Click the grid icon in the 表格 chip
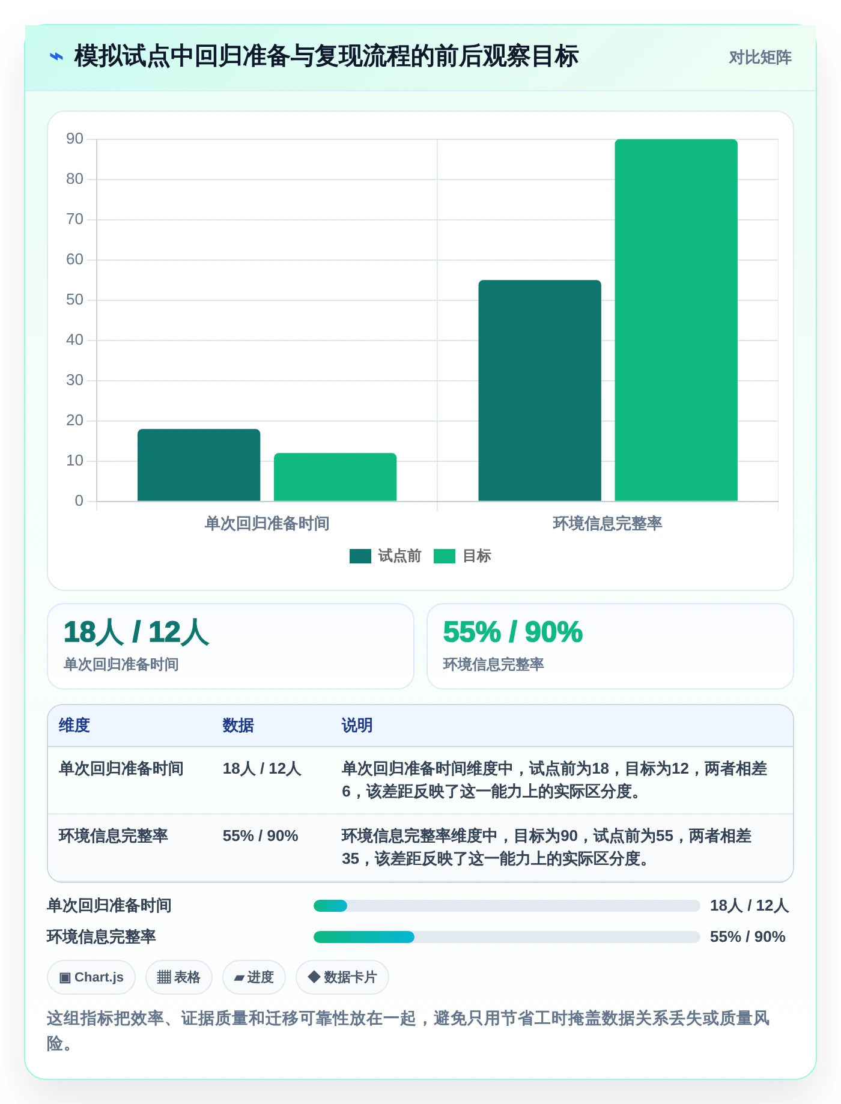This screenshot has width=841, height=1104. pyautogui.click(x=164, y=977)
